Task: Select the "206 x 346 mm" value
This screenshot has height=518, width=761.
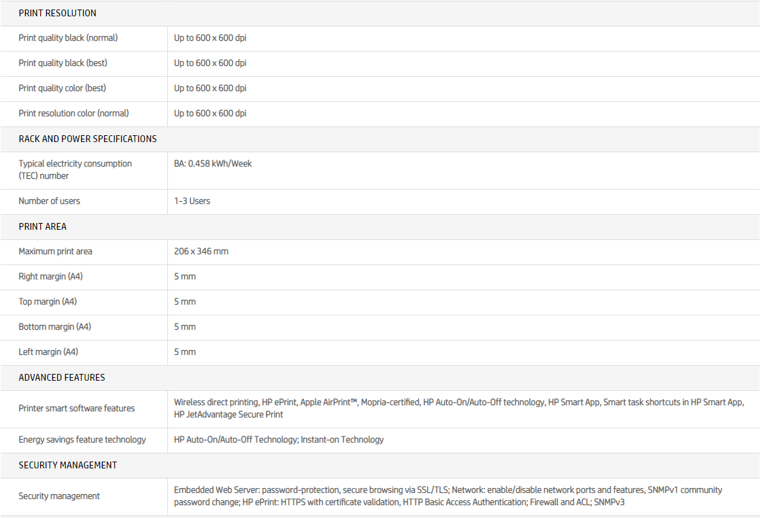Action: tap(201, 252)
